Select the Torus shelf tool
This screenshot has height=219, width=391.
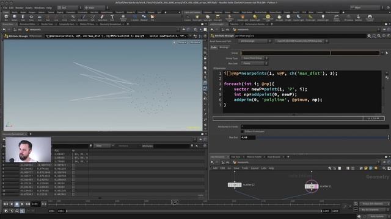[x=31, y=18]
